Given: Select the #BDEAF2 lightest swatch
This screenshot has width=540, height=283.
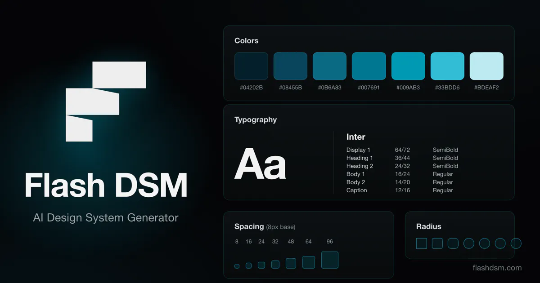Looking at the screenshot, I should [x=486, y=66].
